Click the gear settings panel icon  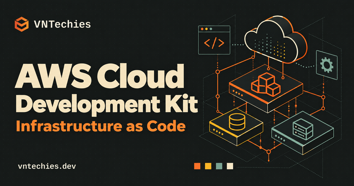pyautogui.click(x=326, y=65)
